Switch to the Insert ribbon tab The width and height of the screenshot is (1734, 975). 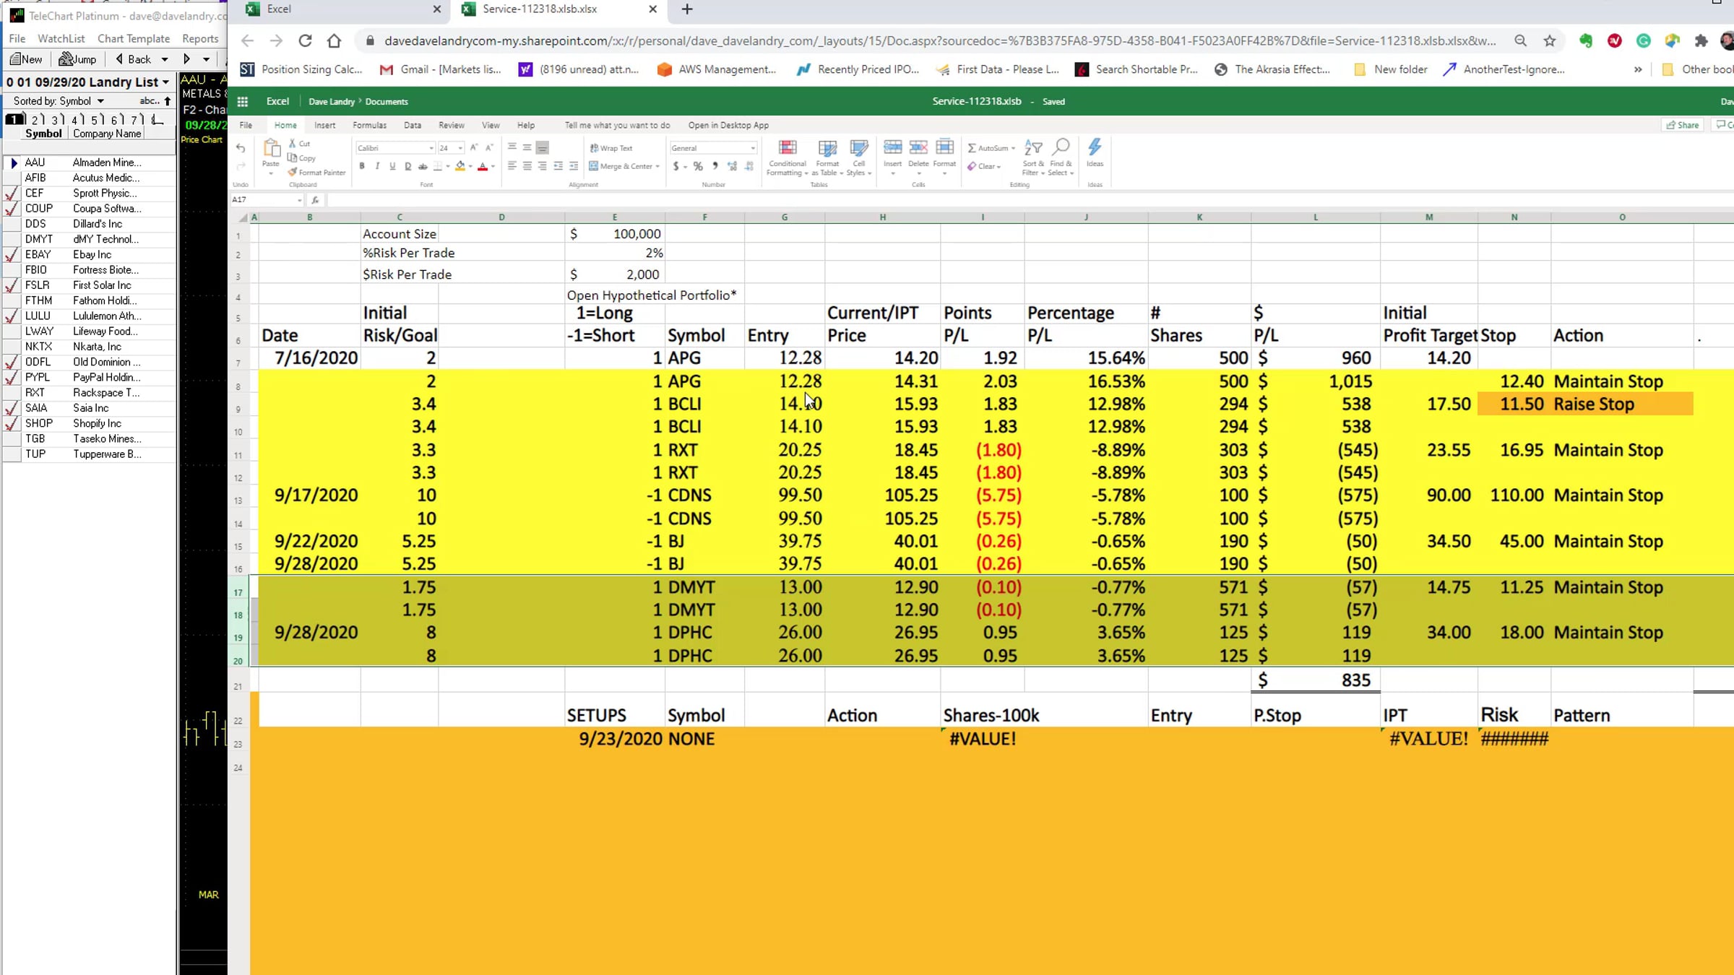pyautogui.click(x=324, y=126)
